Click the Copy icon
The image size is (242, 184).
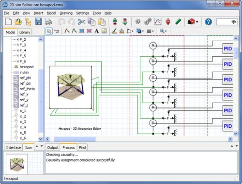pos(91,22)
